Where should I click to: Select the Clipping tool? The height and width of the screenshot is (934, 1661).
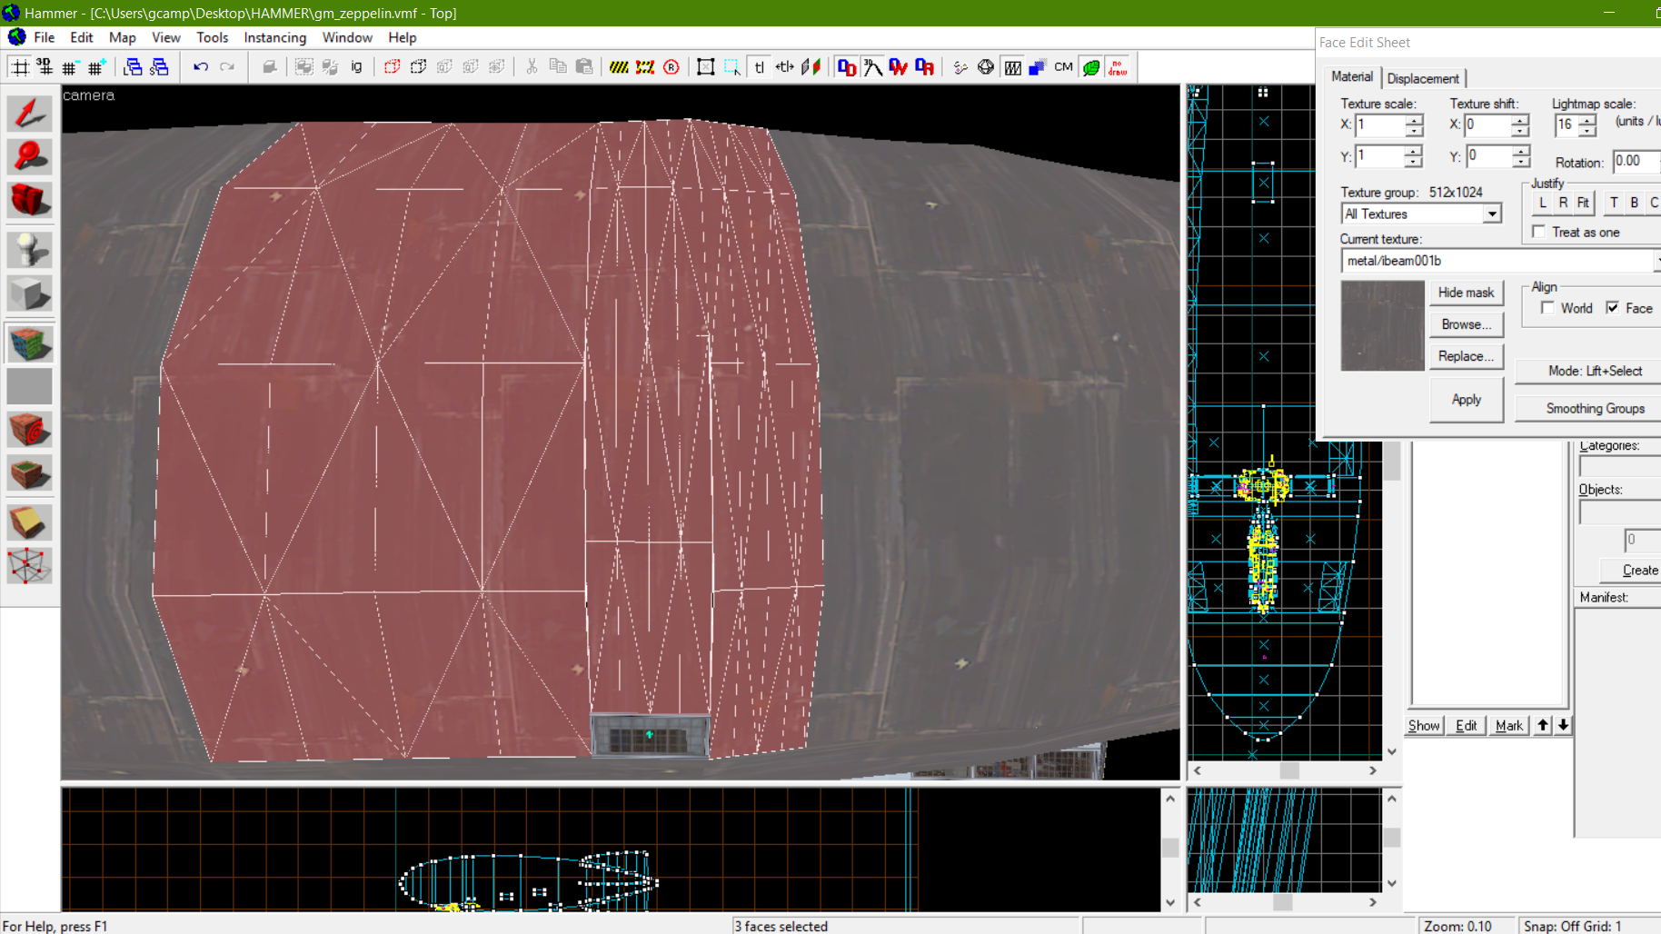tap(29, 522)
